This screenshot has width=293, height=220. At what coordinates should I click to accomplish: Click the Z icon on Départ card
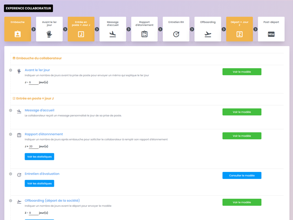[x=240, y=35]
